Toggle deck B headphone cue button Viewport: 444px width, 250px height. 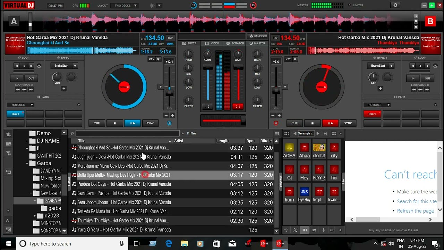click(238, 106)
